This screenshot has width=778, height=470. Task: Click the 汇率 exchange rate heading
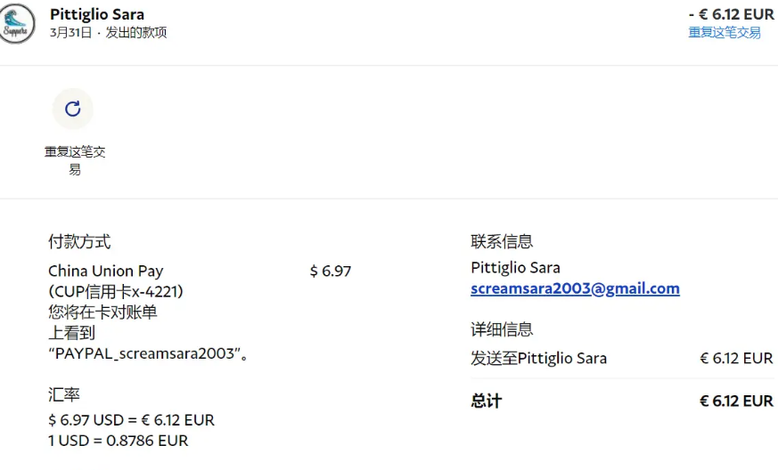pos(64,394)
